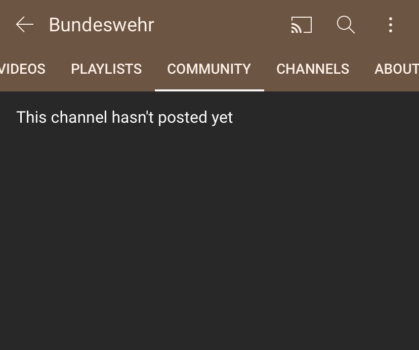View the ABOUT tab
The image size is (419, 350).
pos(397,69)
